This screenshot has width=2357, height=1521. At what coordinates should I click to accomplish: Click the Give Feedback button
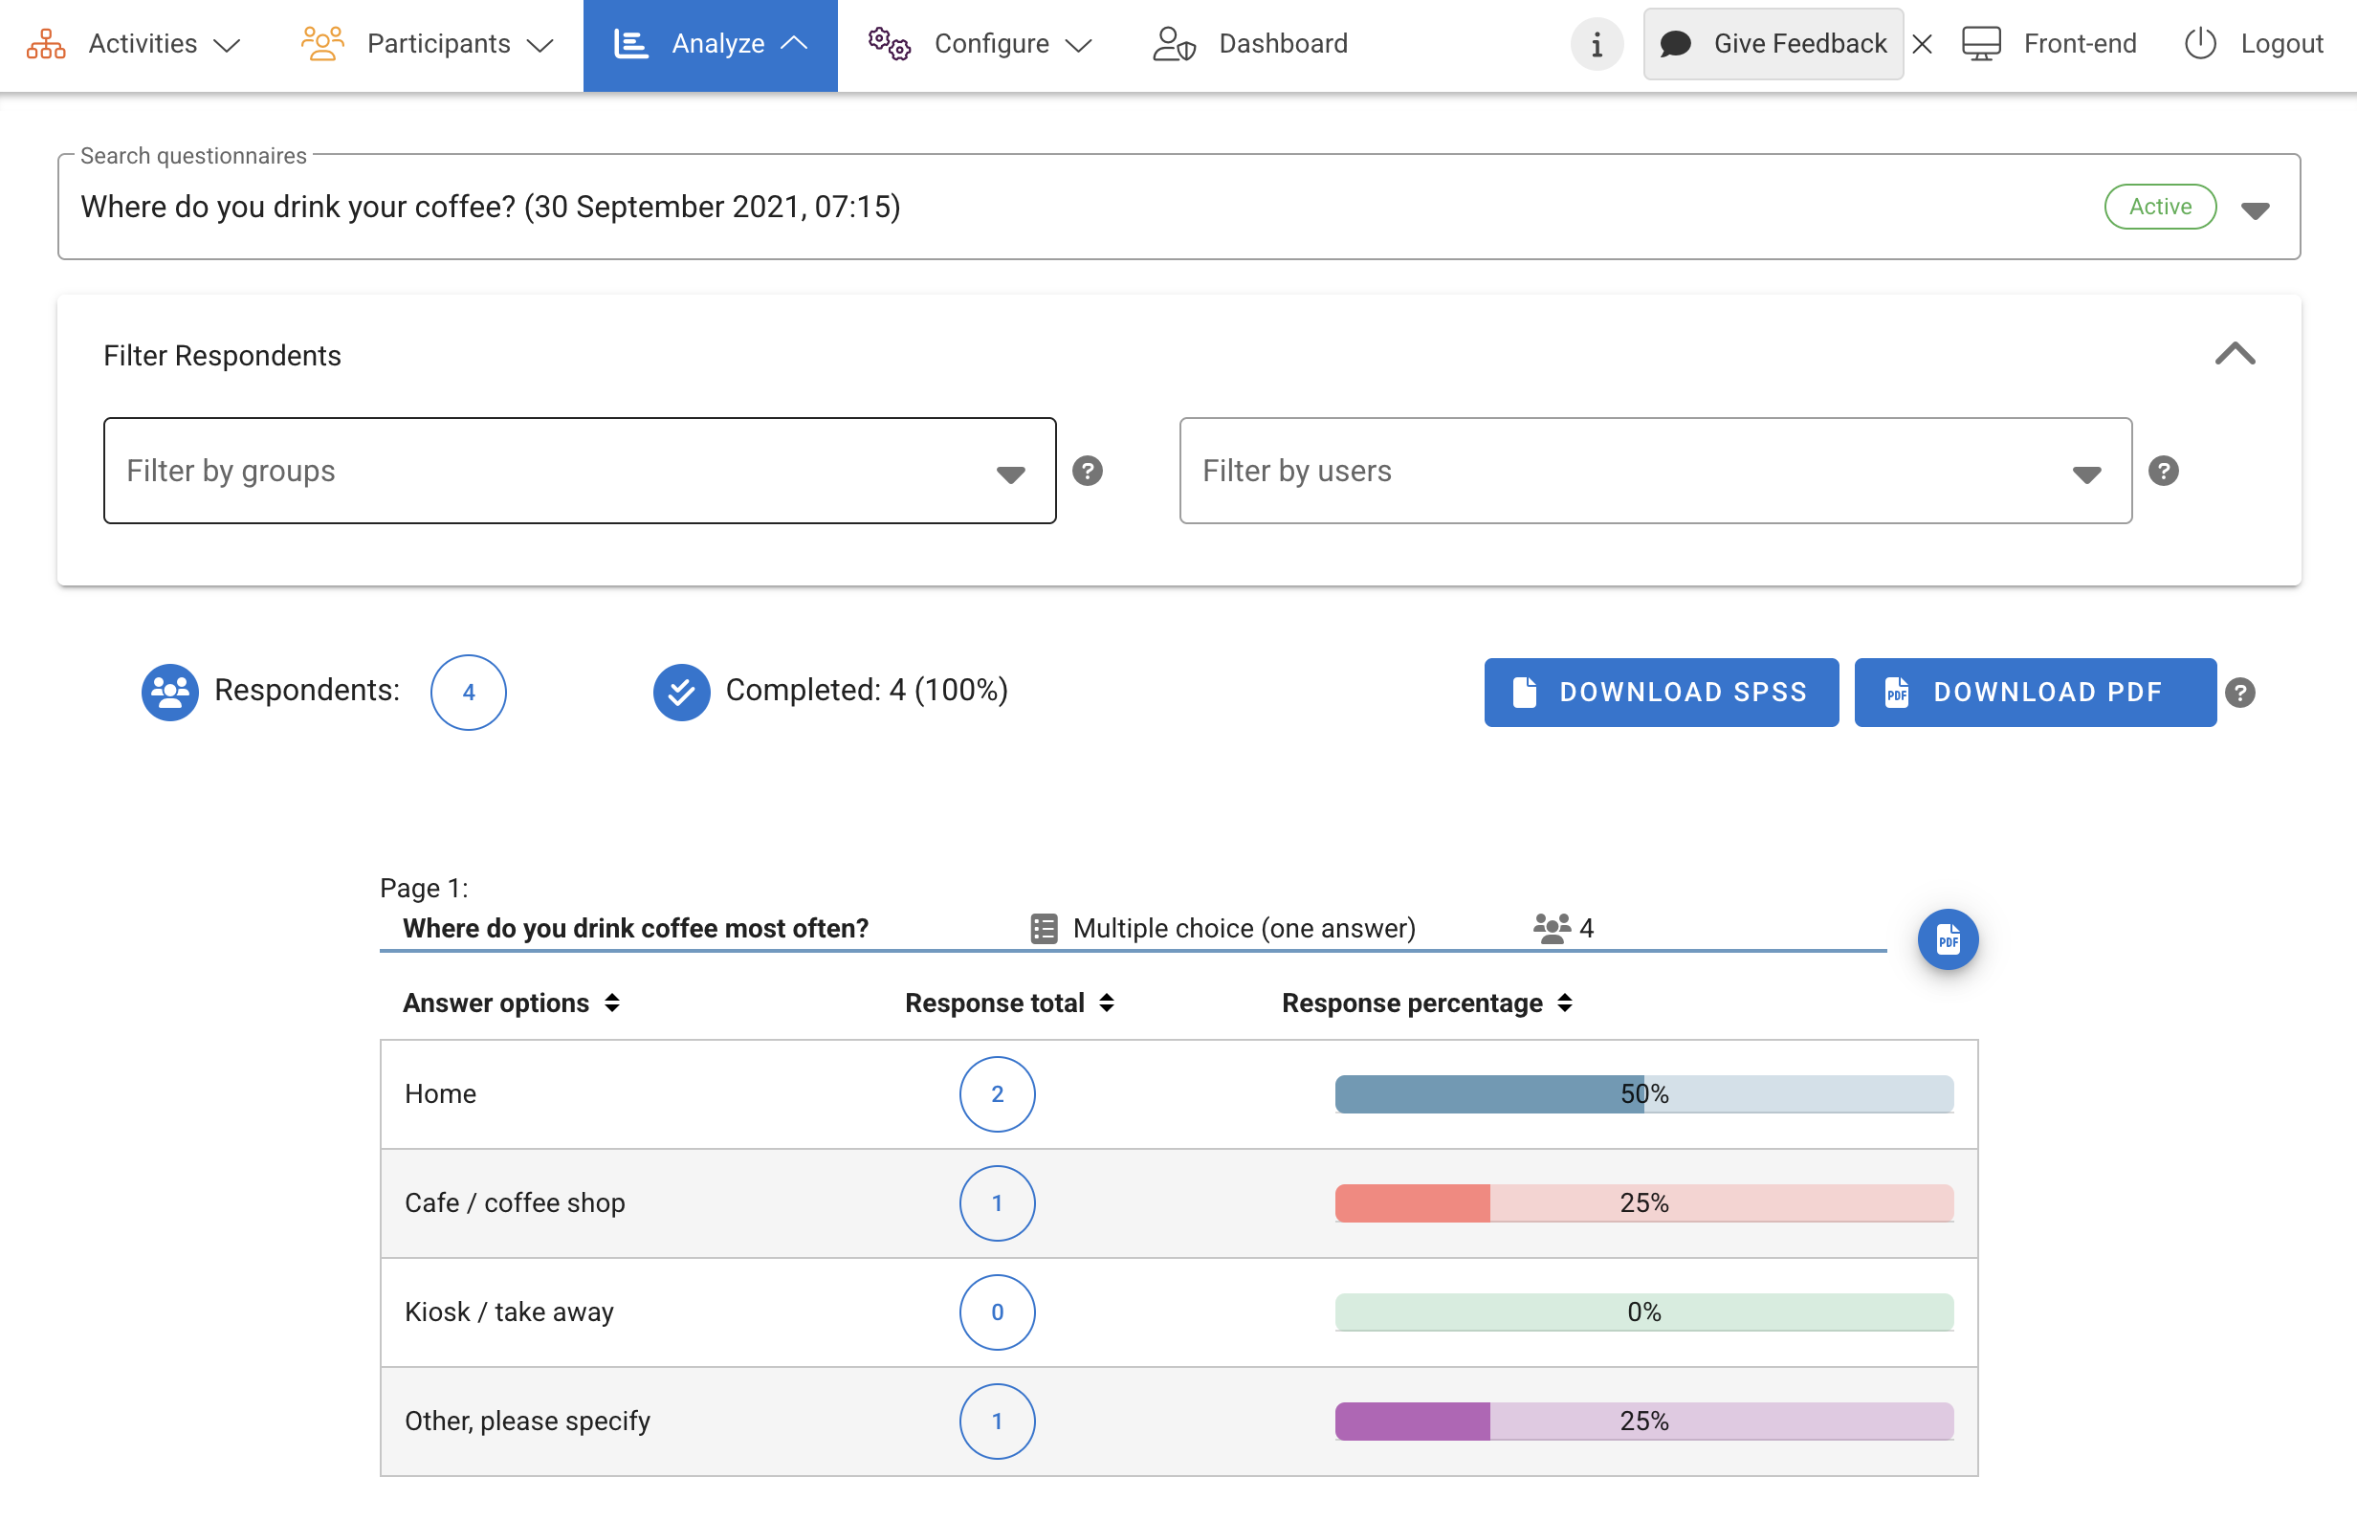[x=1773, y=44]
